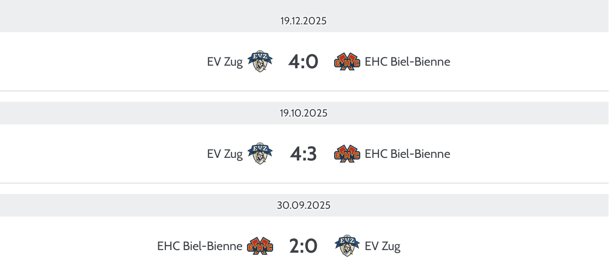Select the EV Zug logo in the 2:0 match
609x274 pixels.
point(347,246)
